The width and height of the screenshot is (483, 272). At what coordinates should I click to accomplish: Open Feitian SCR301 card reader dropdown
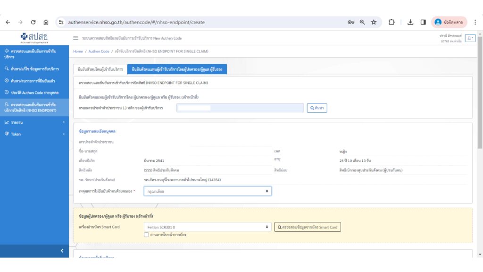(208, 227)
